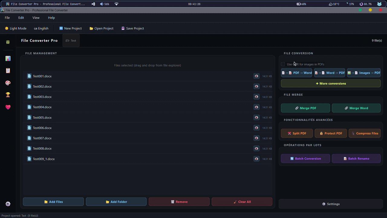Viewport: 387px width, 218px height.
Task: Open the Edit menu
Action: tap(21, 18)
